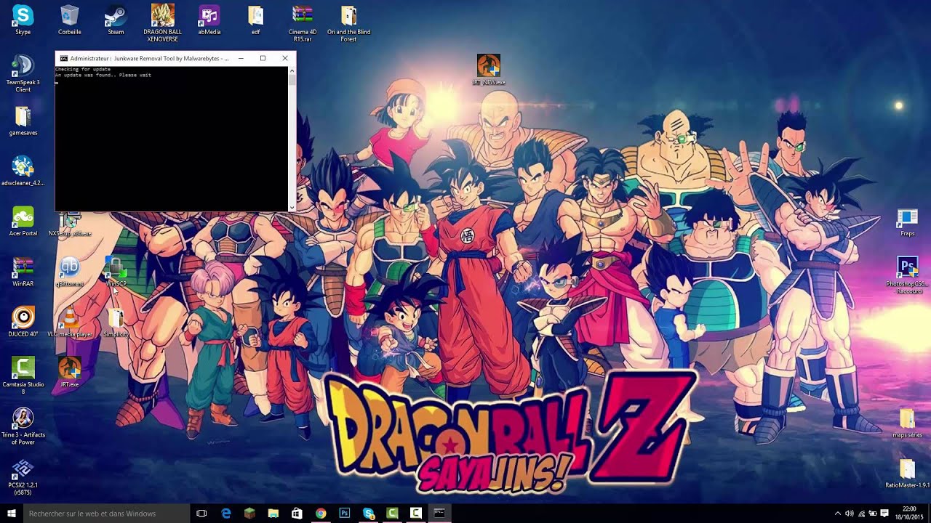This screenshot has width=931, height=523.
Task: Click the console scrollbar down arrow
Action: [x=292, y=207]
